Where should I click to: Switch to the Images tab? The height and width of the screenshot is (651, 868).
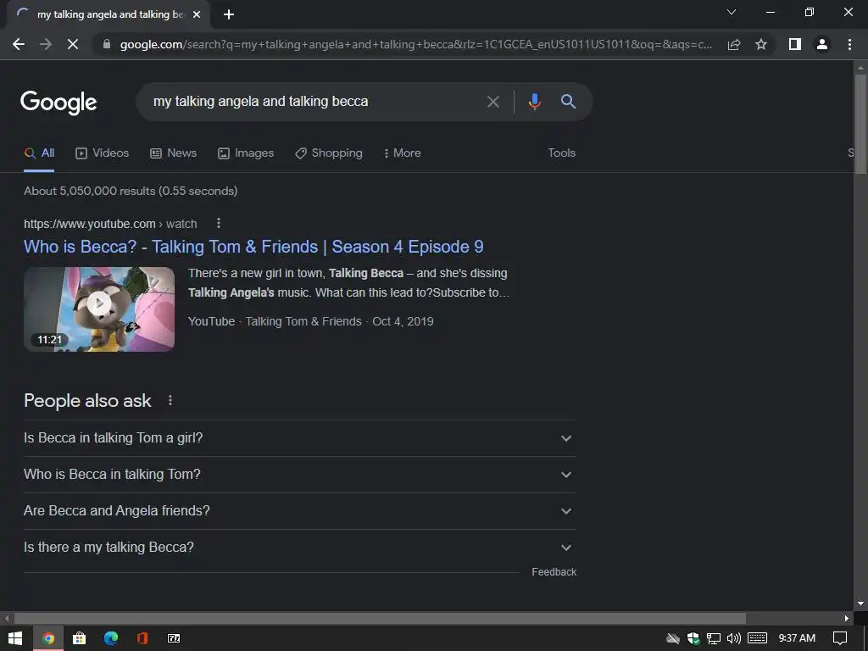tap(246, 153)
